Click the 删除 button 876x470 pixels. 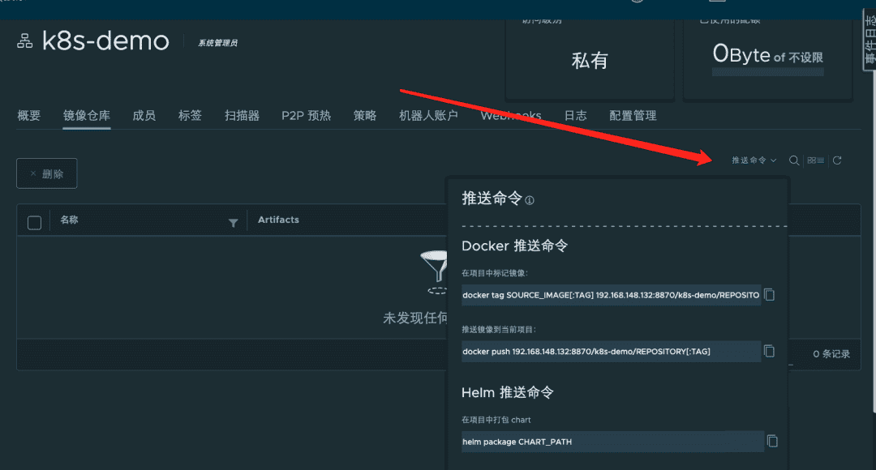click(47, 173)
